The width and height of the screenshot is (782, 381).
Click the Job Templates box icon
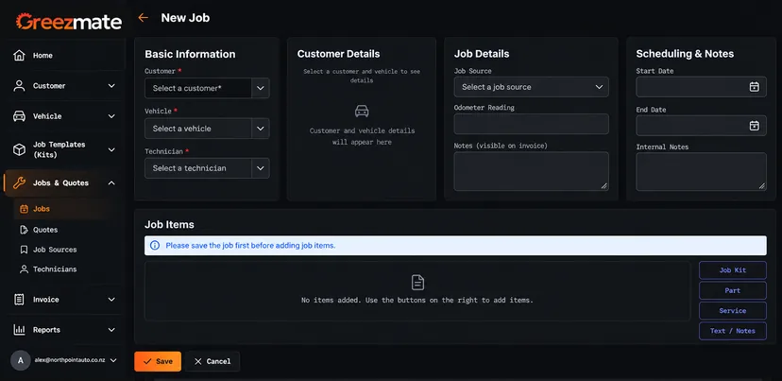click(x=19, y=149)
